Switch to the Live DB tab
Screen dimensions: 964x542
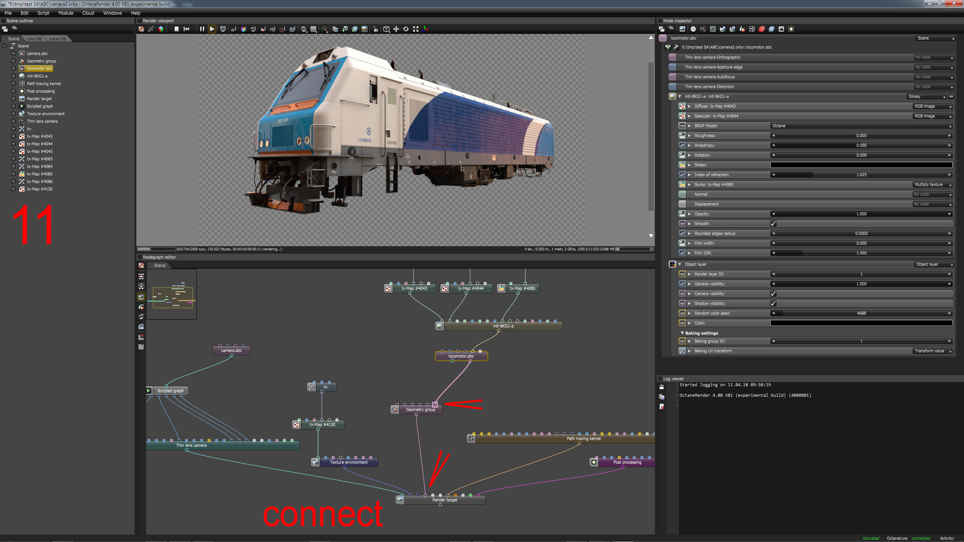click(34, 39)
